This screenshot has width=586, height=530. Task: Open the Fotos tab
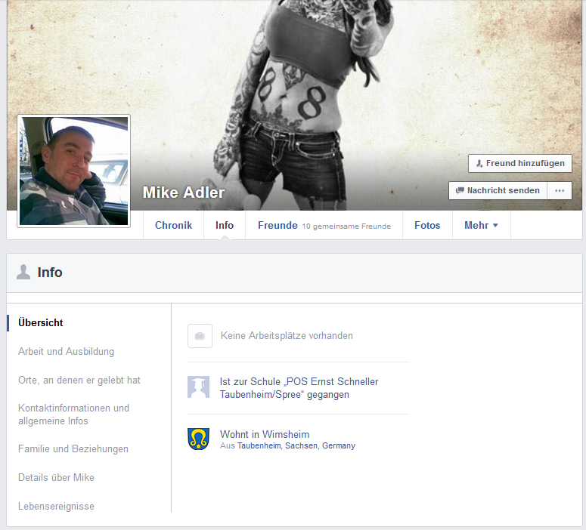[427, 225]
